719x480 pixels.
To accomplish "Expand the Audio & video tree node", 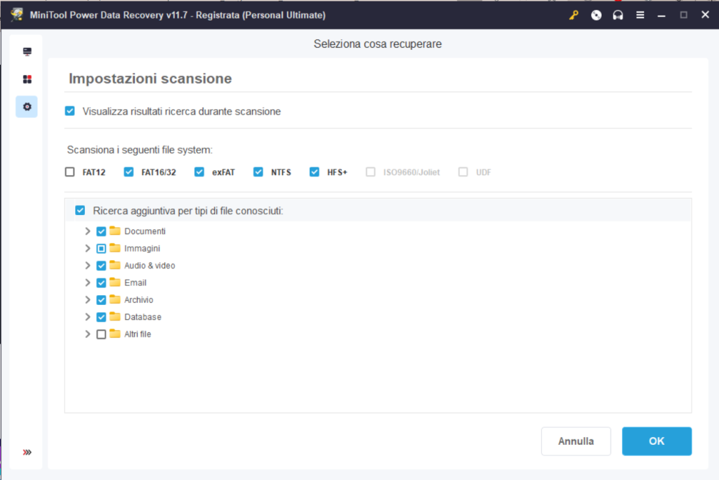I will click(x=88, y=266).
